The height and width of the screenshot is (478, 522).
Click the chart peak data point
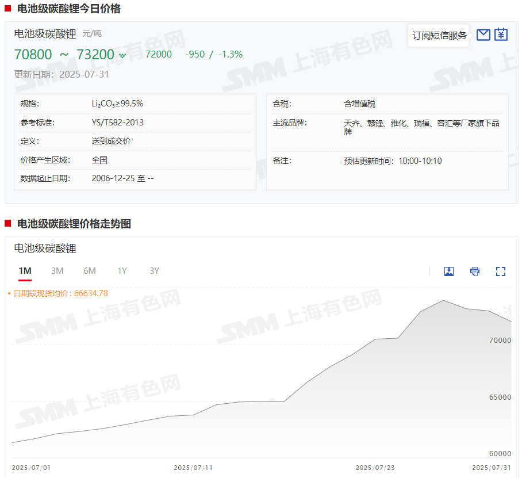coord(443,300)
